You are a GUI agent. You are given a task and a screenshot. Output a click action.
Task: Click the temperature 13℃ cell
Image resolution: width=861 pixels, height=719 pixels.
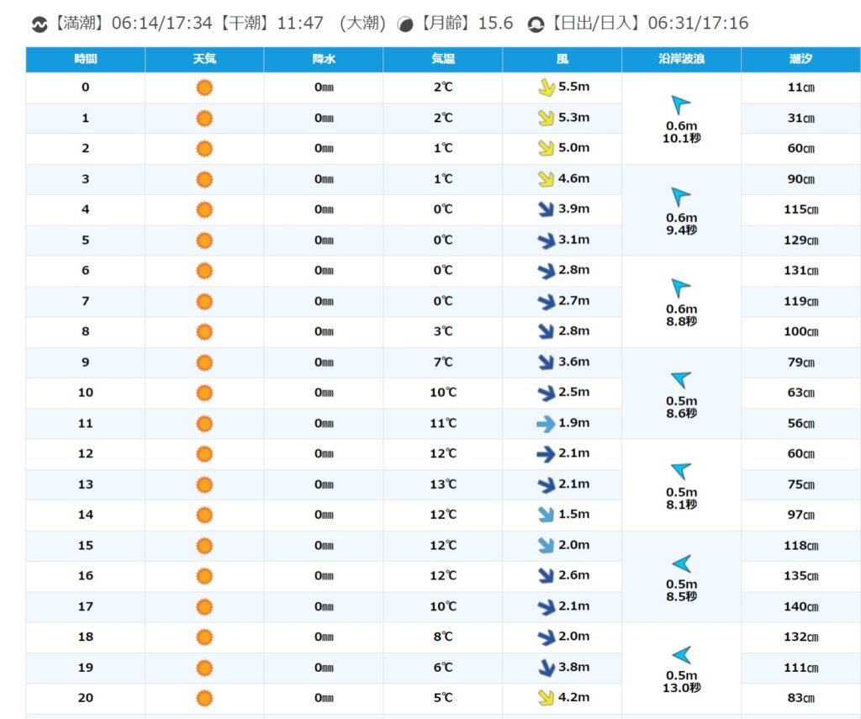(442, 484)
